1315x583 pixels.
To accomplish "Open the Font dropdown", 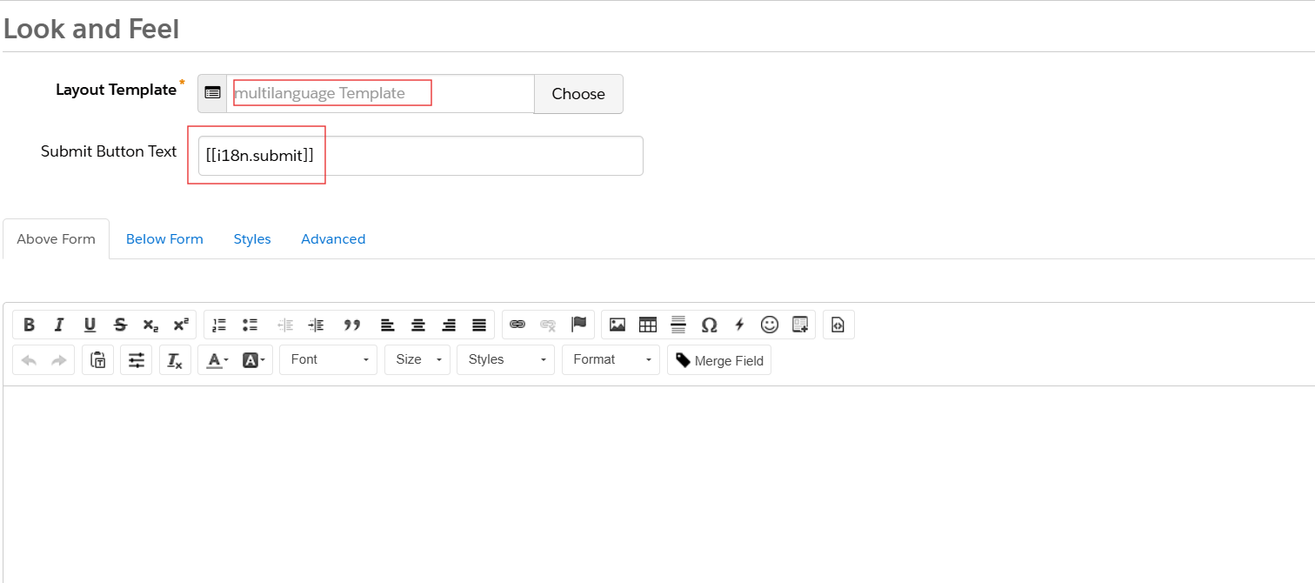I will pyautogui.click(x=328, y=359).
